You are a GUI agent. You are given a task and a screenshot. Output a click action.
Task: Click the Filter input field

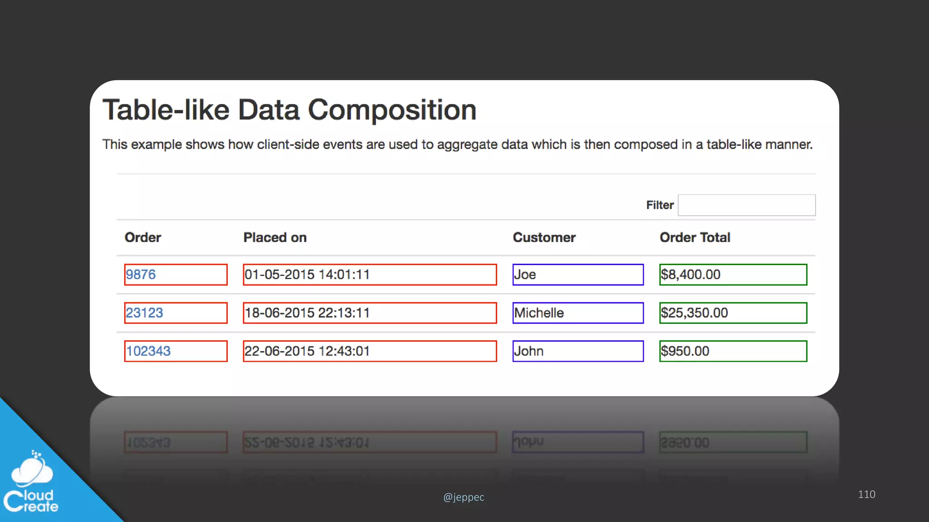(746, 205)
